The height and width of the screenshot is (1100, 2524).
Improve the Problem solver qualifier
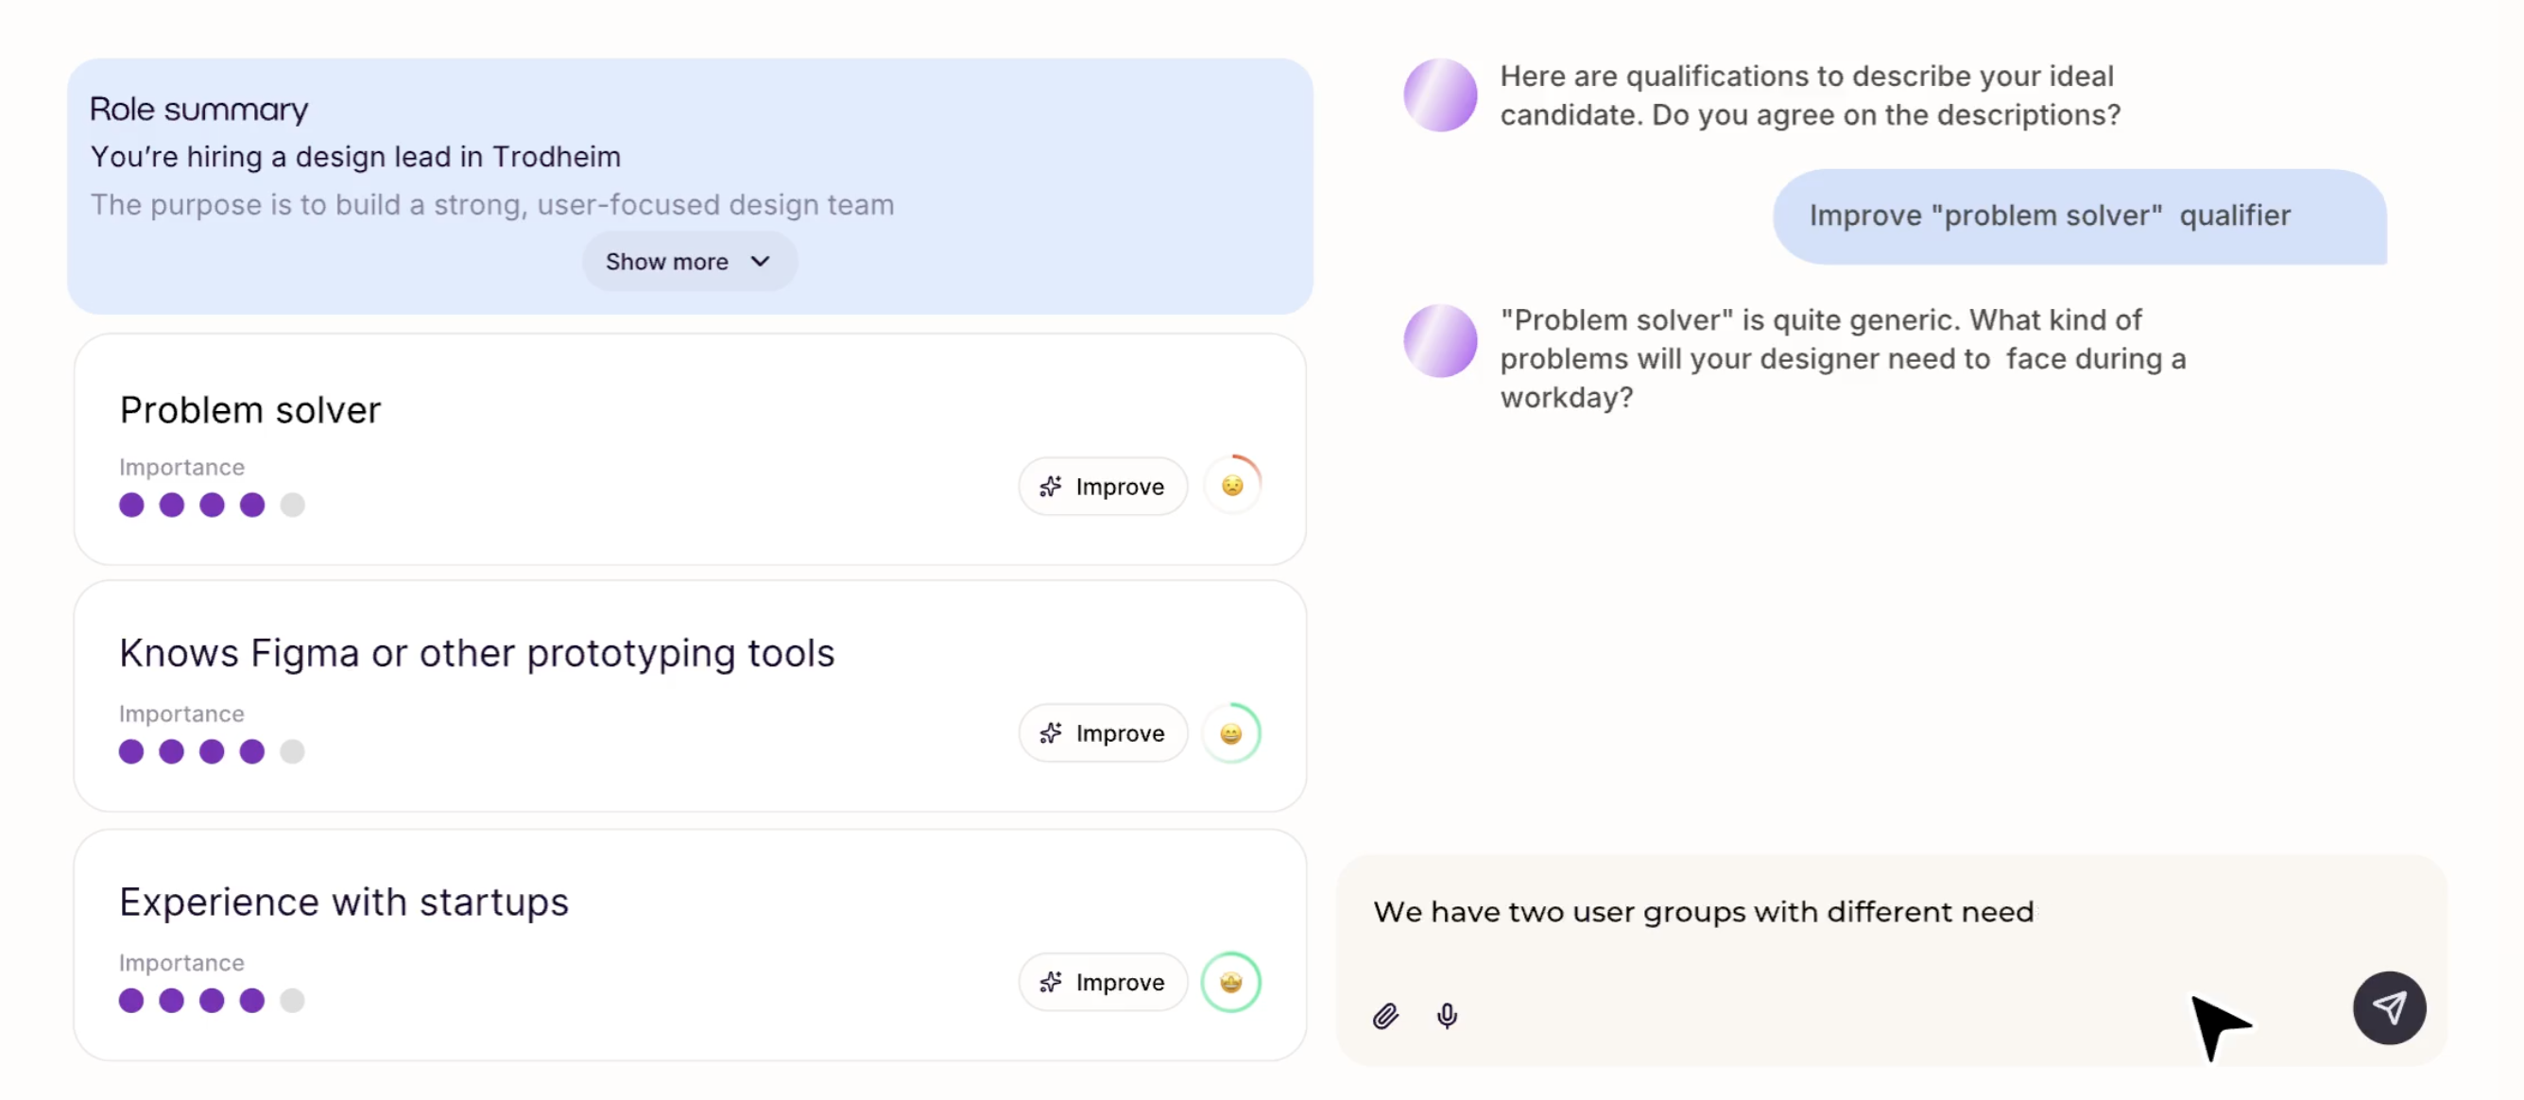tap(1102, 486)
